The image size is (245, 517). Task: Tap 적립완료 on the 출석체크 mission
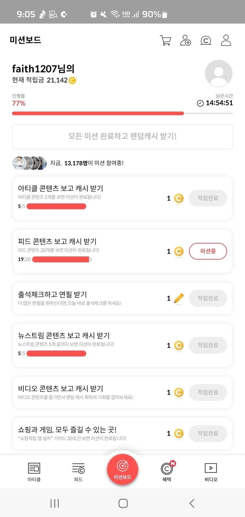(208, 298)
